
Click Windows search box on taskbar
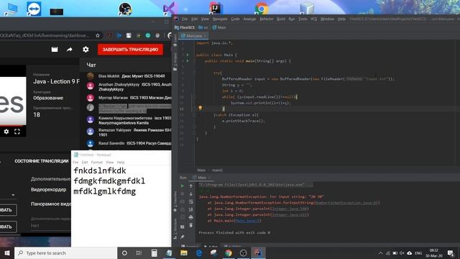click(65, 253)
